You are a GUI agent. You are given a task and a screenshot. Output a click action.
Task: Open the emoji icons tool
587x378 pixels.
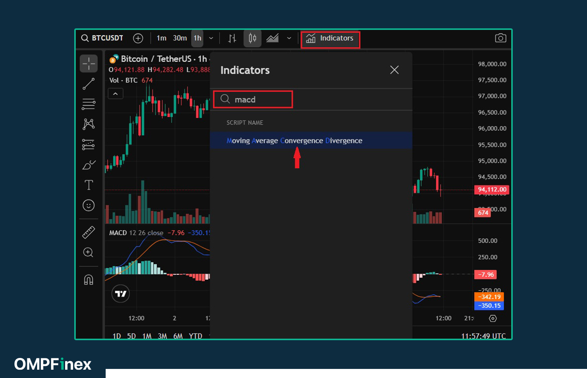click(89, 205)
